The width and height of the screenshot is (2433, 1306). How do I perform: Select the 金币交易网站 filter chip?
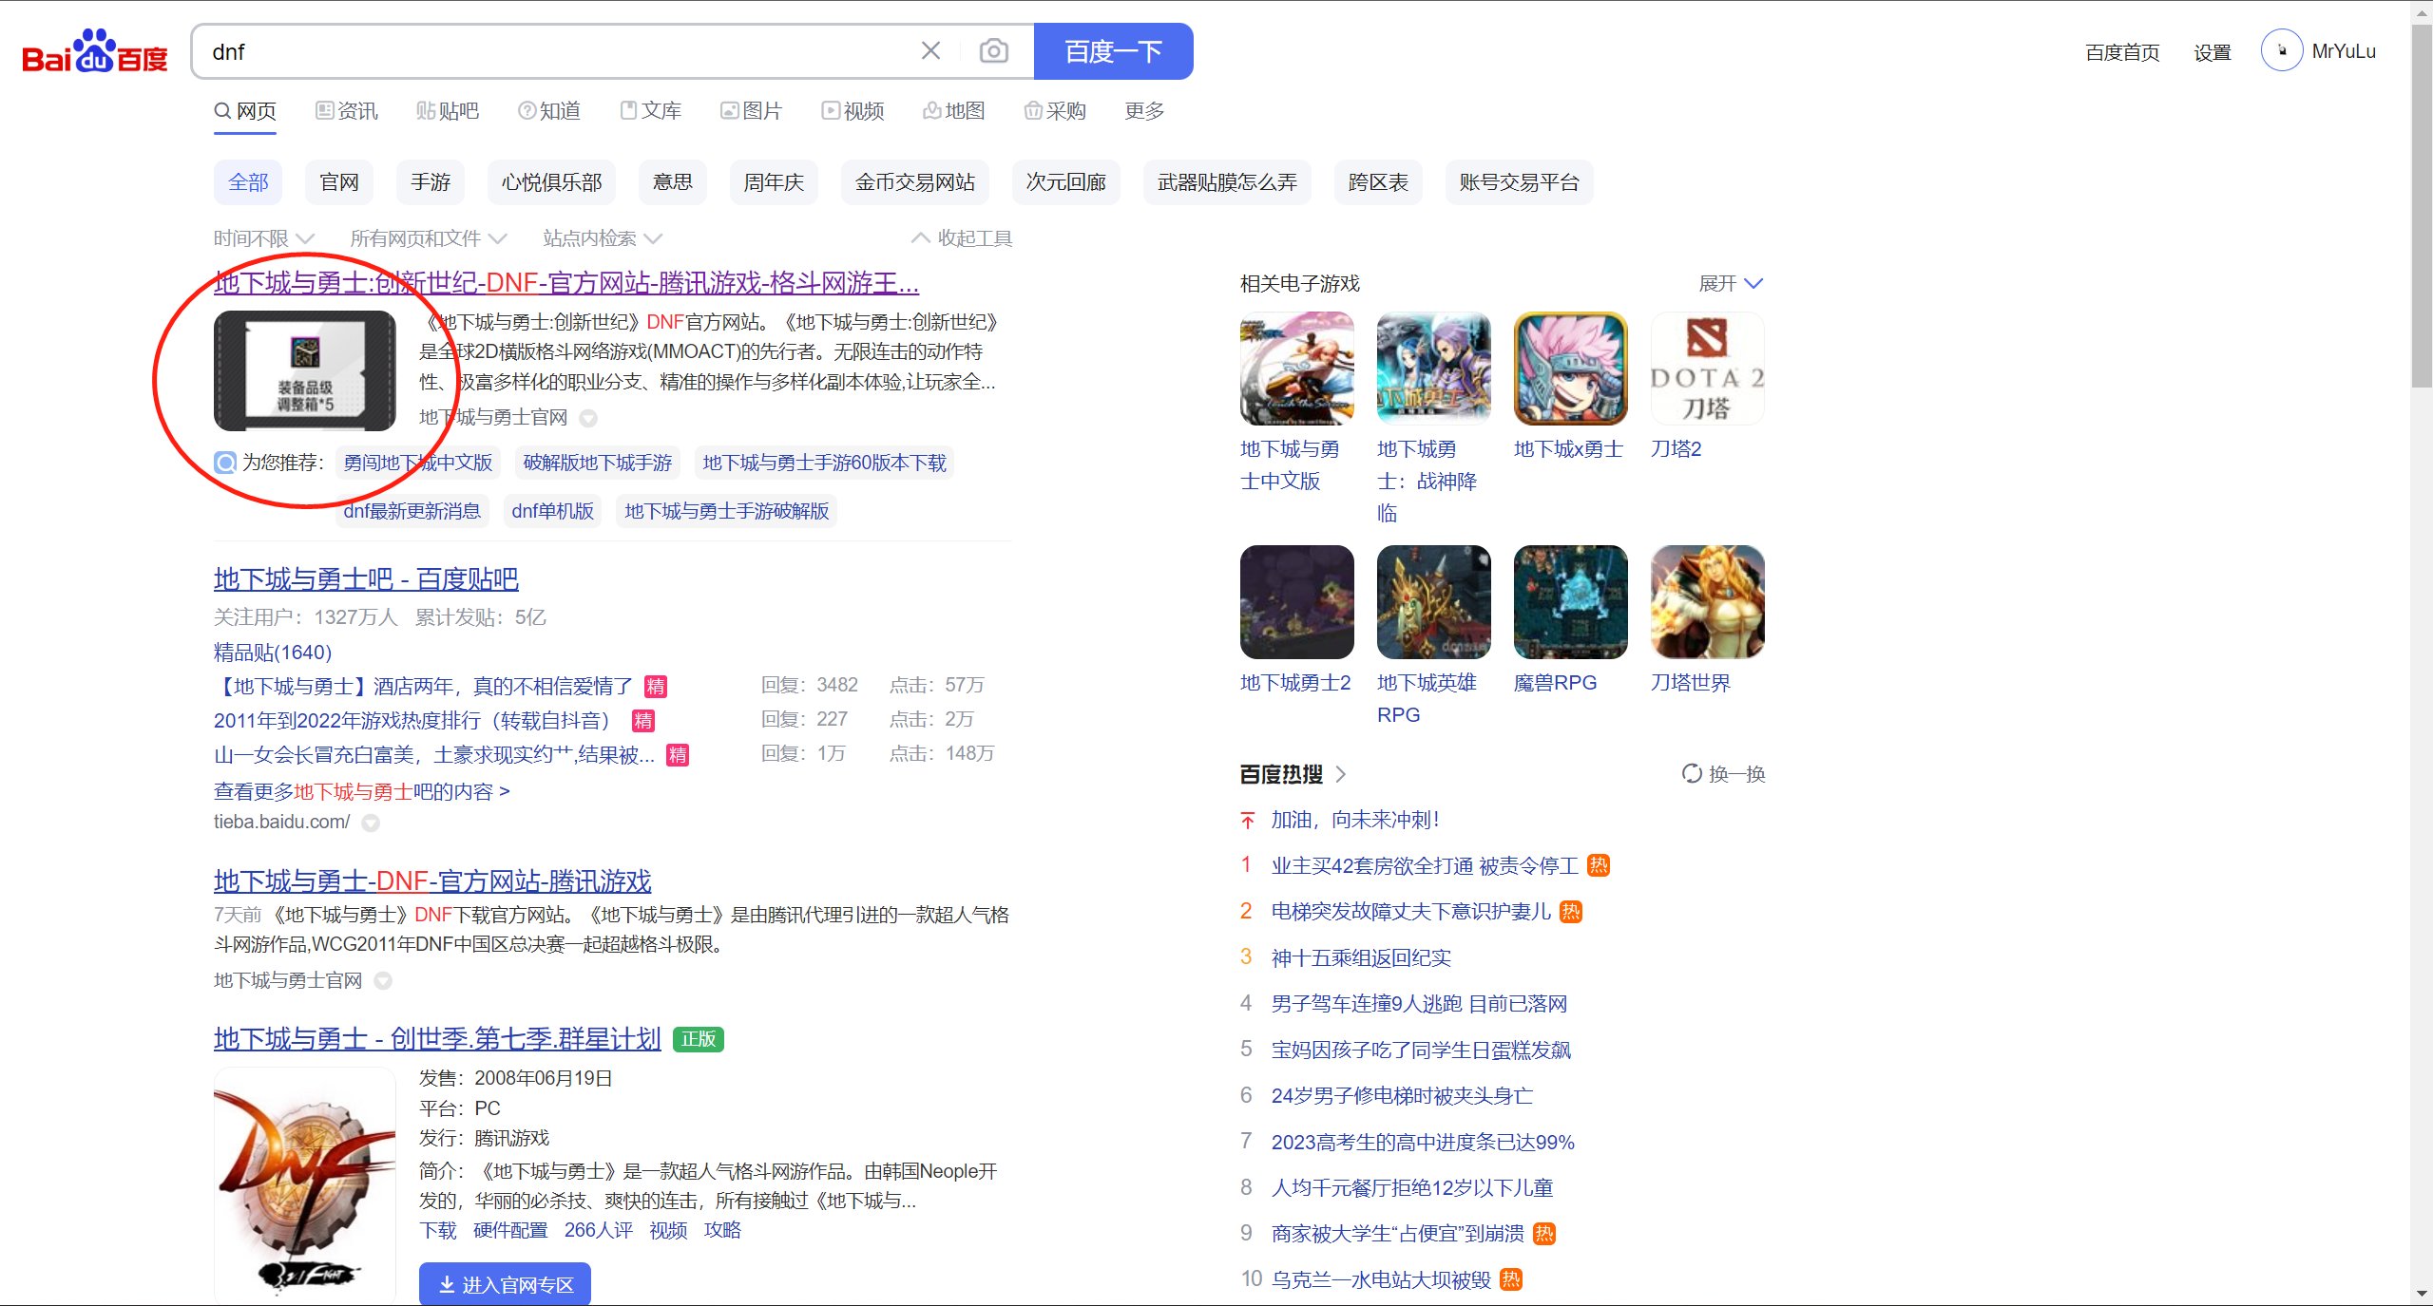tap(915, 182)
